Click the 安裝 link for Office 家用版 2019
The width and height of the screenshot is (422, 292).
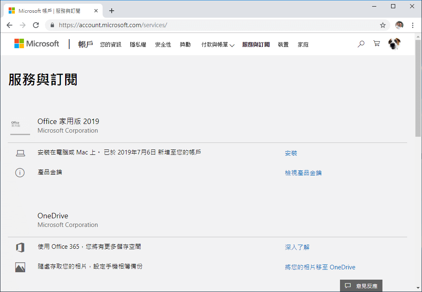point(291,153)
